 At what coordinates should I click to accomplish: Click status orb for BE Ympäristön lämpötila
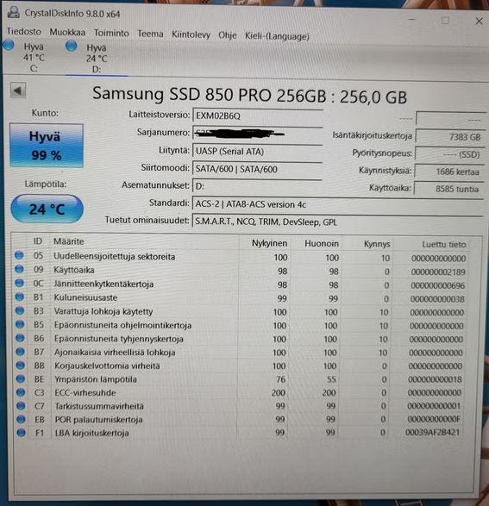[x=21, y=378]
